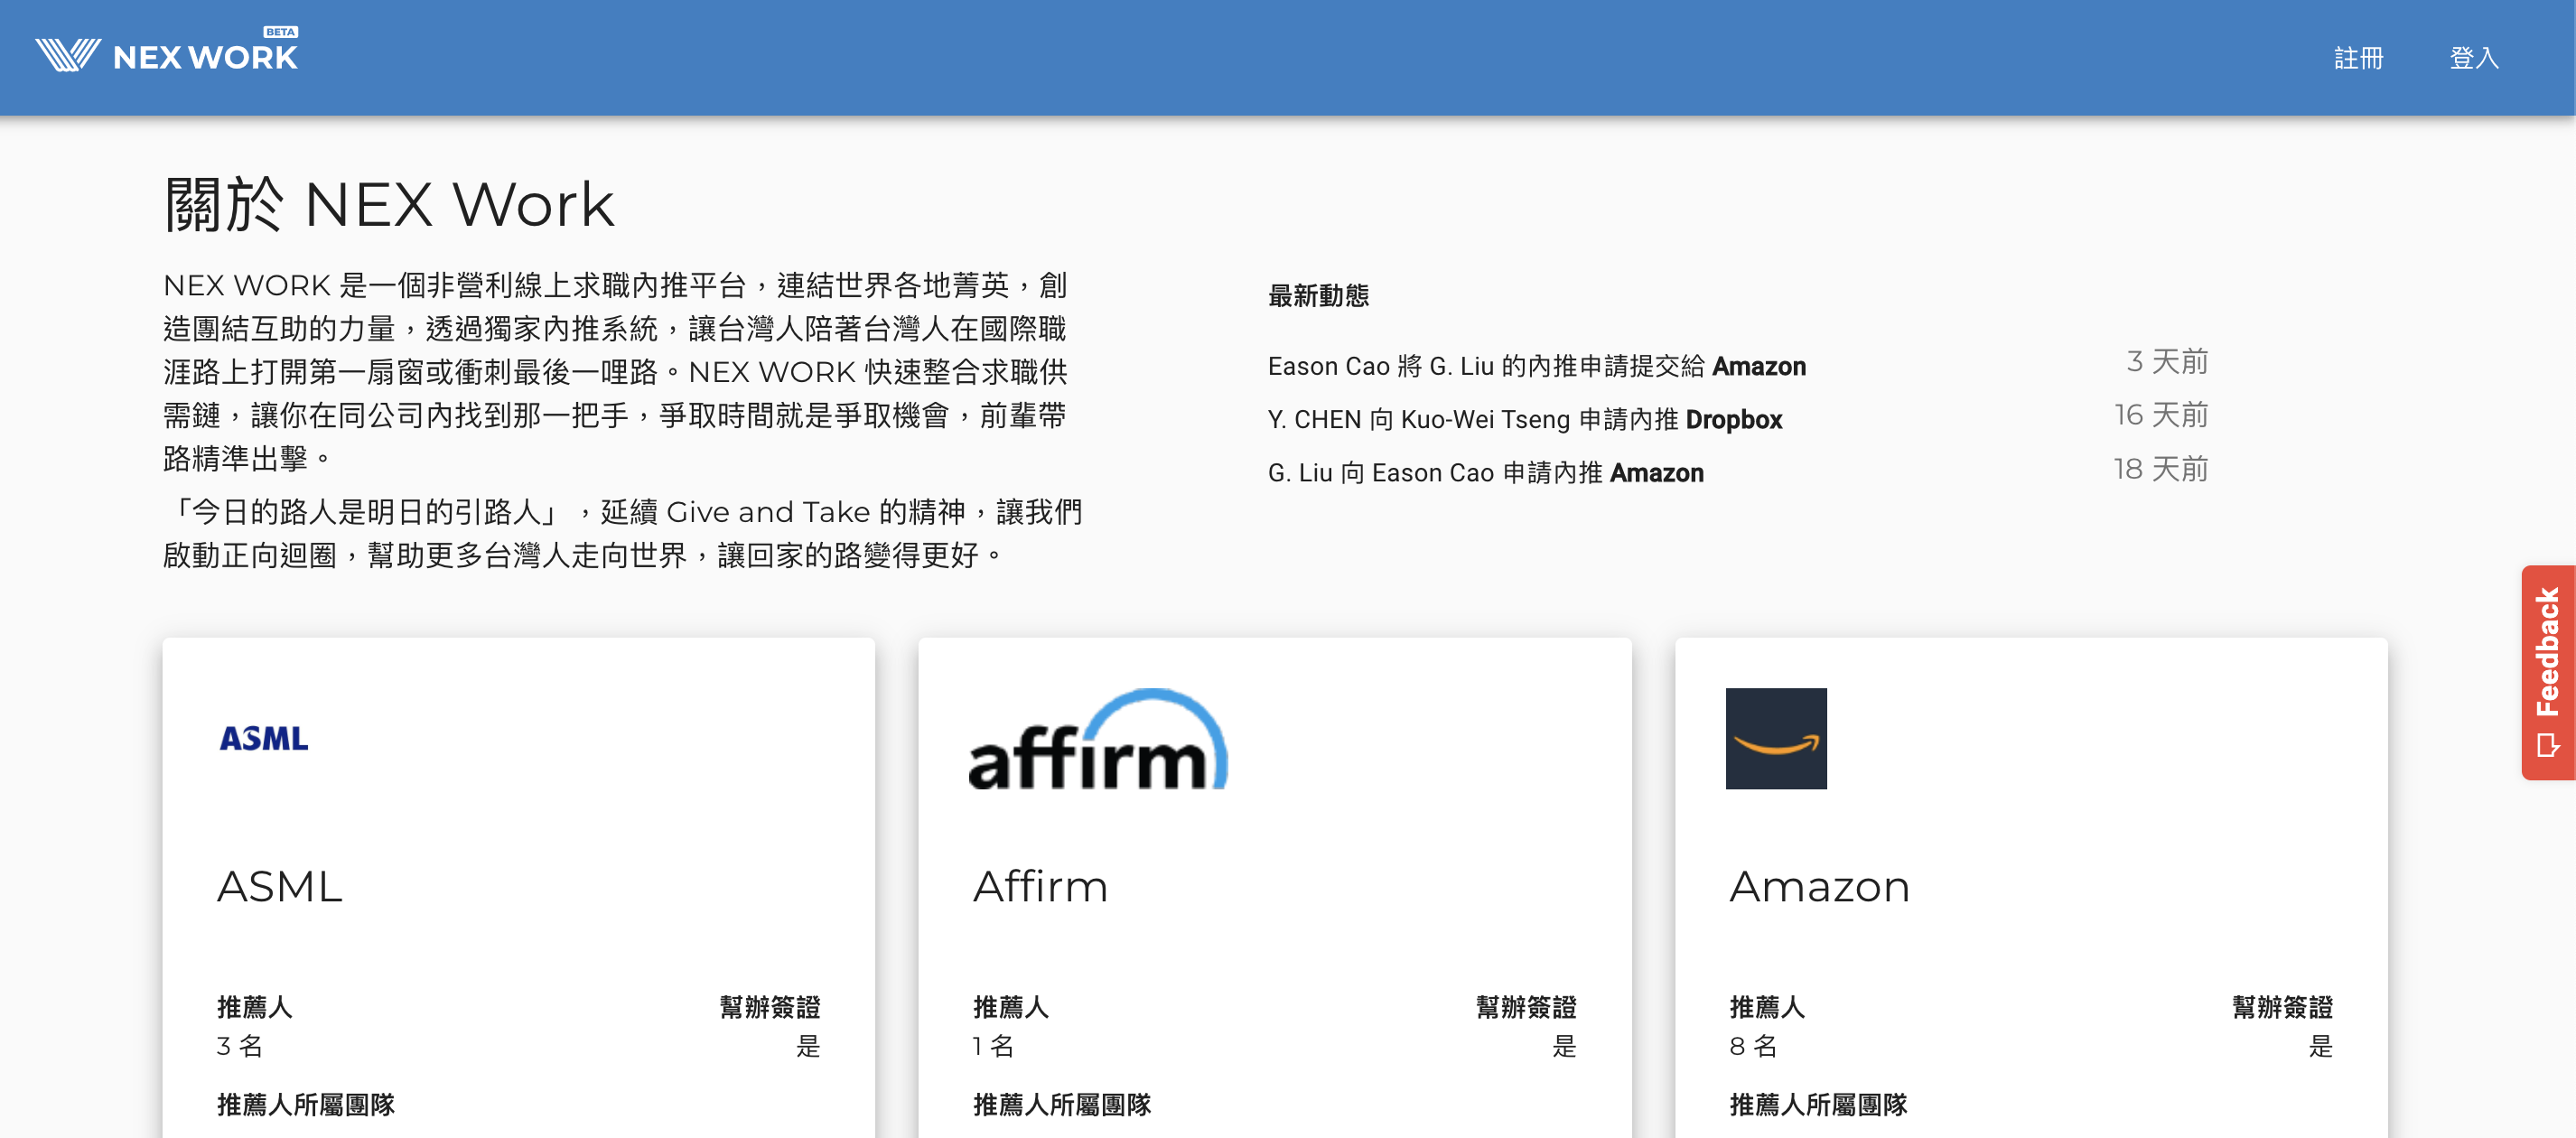
Task: Click the Dropbox link in activity feed
Action: point(1733,420)
